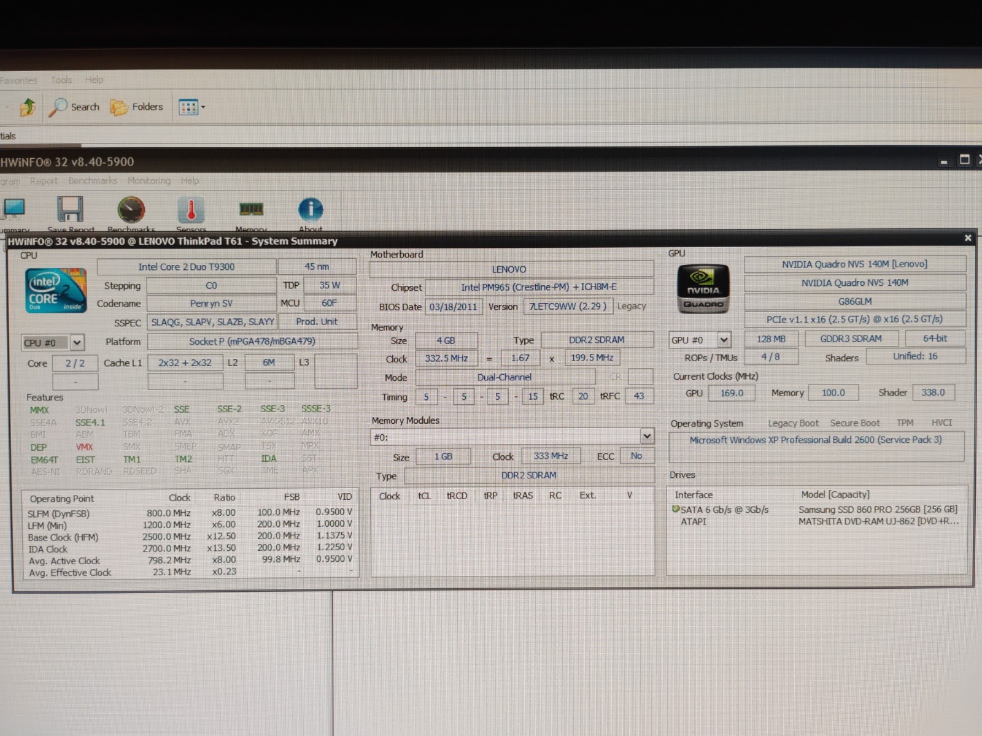Click the GDDR3 SDRAM field
The height and width of the screenshot is (736, 982).
tap(851, 339)
